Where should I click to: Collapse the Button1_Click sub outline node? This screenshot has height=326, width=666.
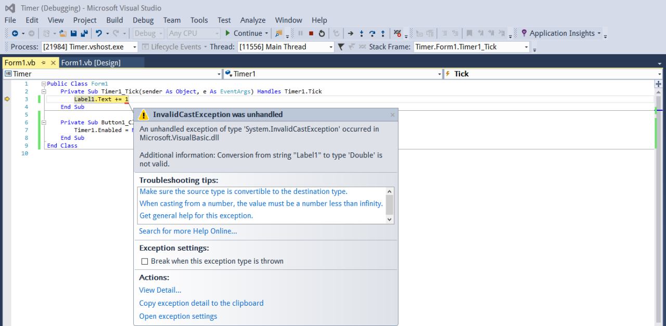[x=43, y=123]
